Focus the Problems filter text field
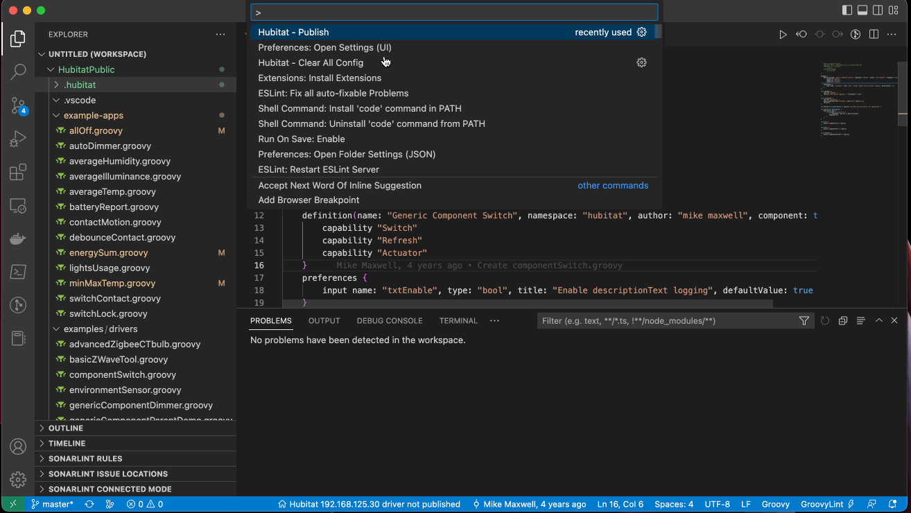This screenshot has height=513, width=911. click(x=667, y=320)
